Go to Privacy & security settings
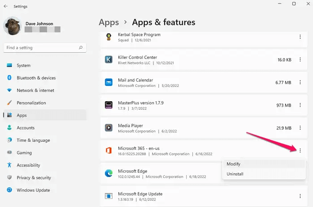This screenshot has height=207, width=313. [x=45, y=177]
